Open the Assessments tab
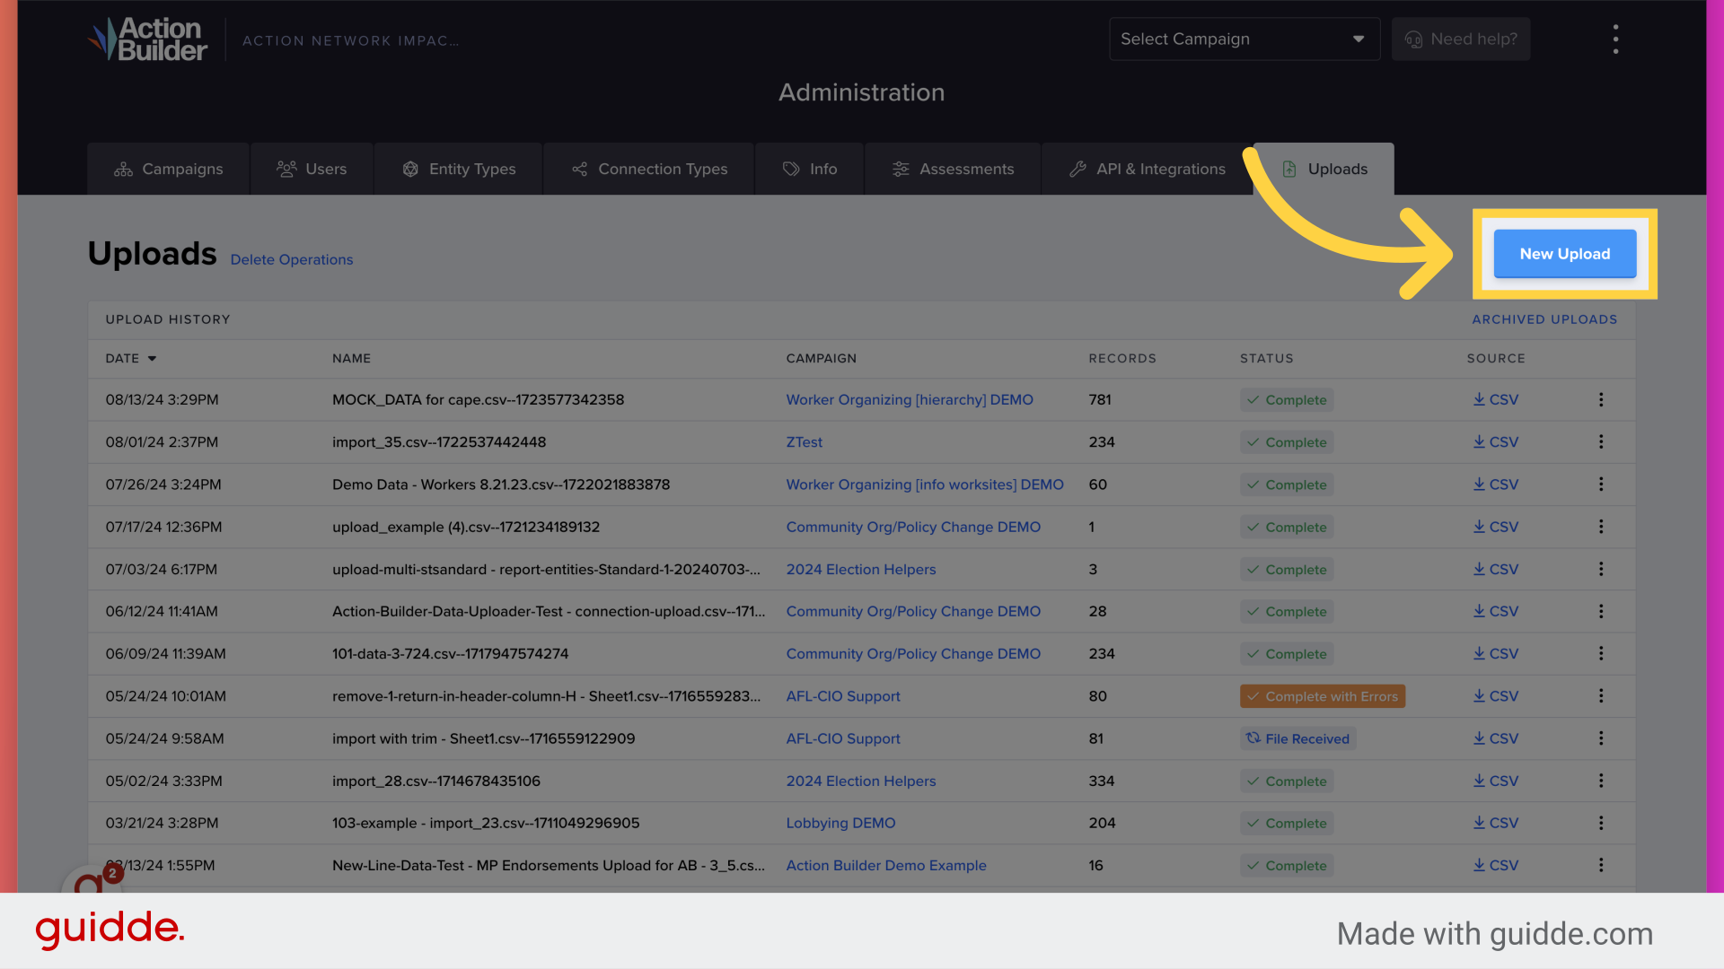1724x969 pixels. (953, 169)
